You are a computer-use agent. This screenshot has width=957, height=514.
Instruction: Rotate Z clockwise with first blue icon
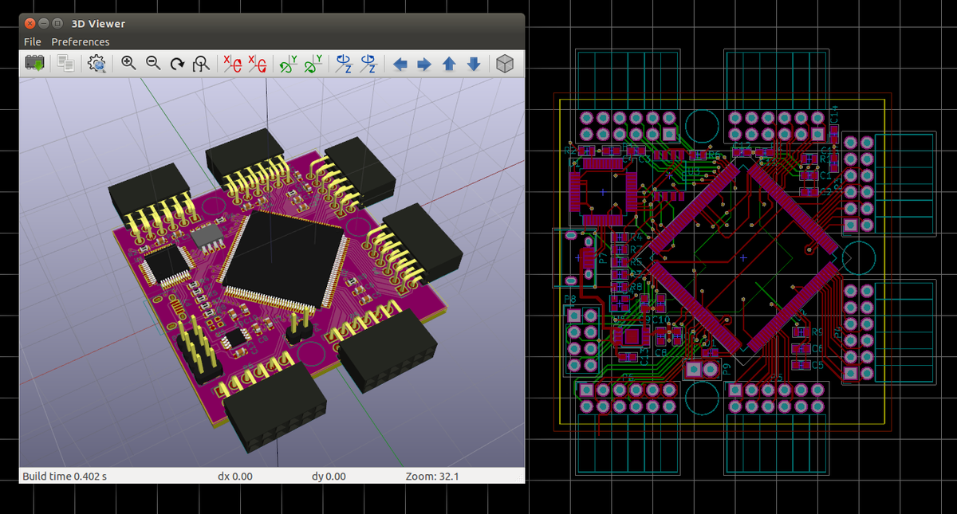pos(344,64)
